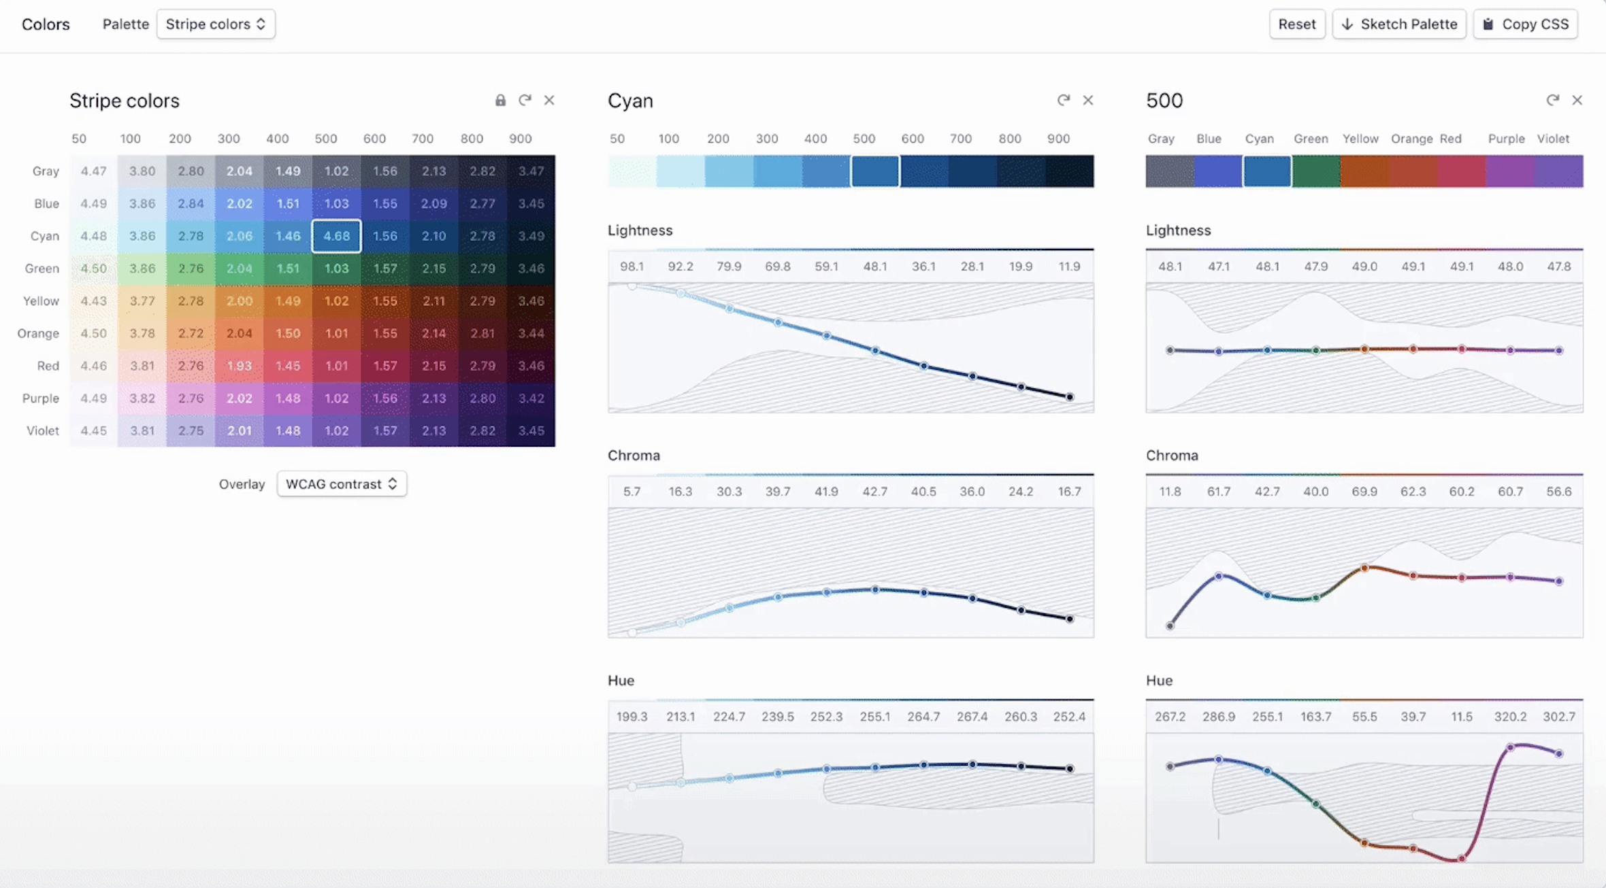The image size is (1606, 888).
Task: Click the first point on 500 chroma curve
Action: [x=1170, y=626]
